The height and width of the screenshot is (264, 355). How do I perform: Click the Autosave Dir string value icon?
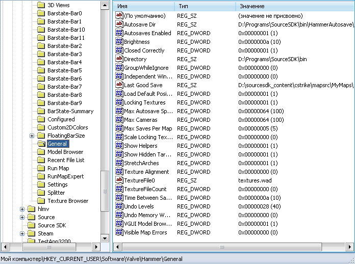pyautogui.click(x=119, y=24)
